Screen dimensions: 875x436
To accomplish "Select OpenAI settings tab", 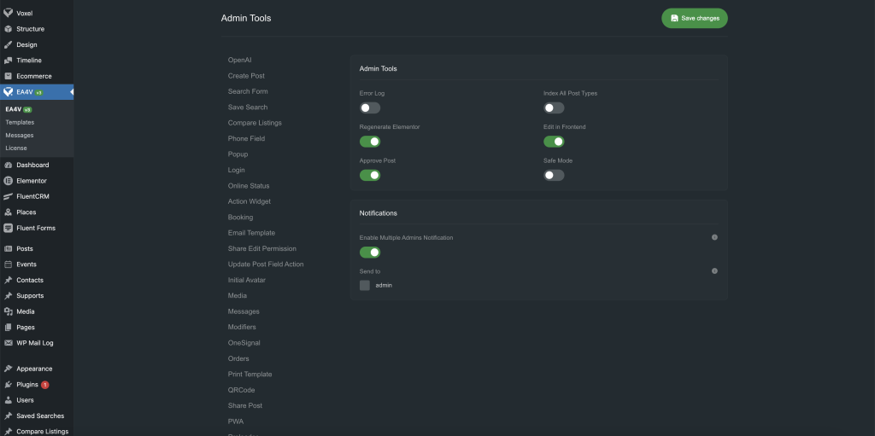I will [240, 60].
